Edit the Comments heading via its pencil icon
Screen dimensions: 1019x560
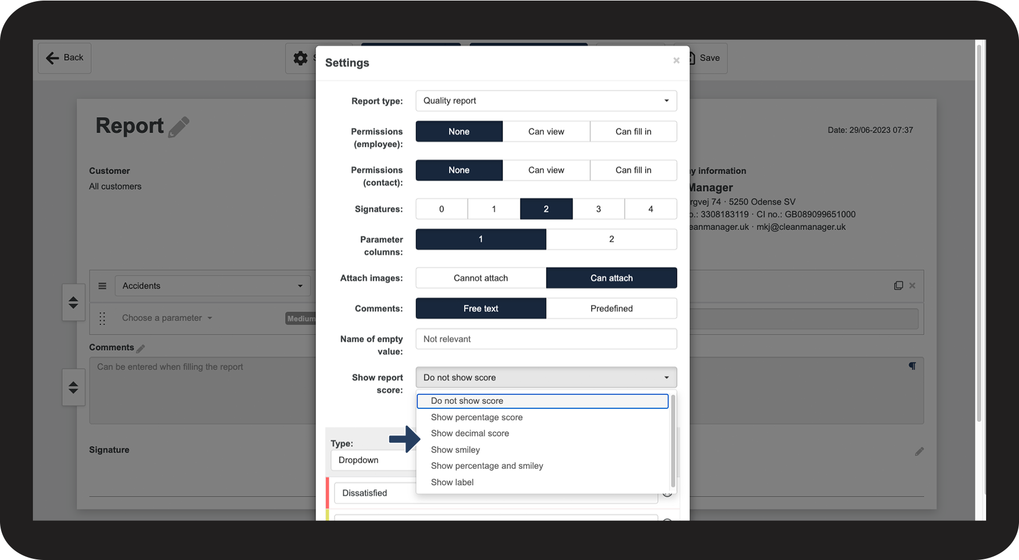pos(141,348)
